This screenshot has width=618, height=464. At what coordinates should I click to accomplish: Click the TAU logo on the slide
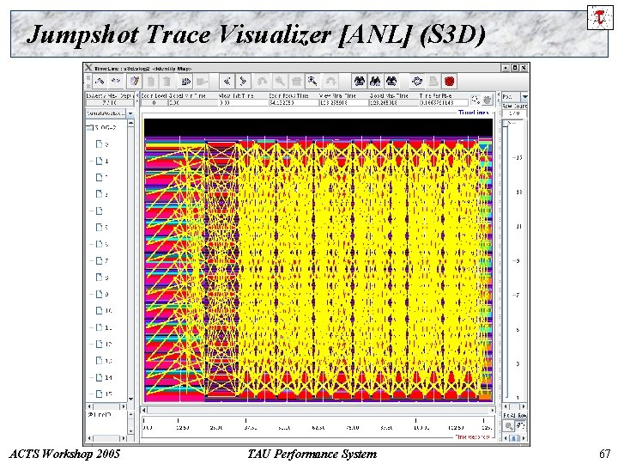[x=600, y=17]
